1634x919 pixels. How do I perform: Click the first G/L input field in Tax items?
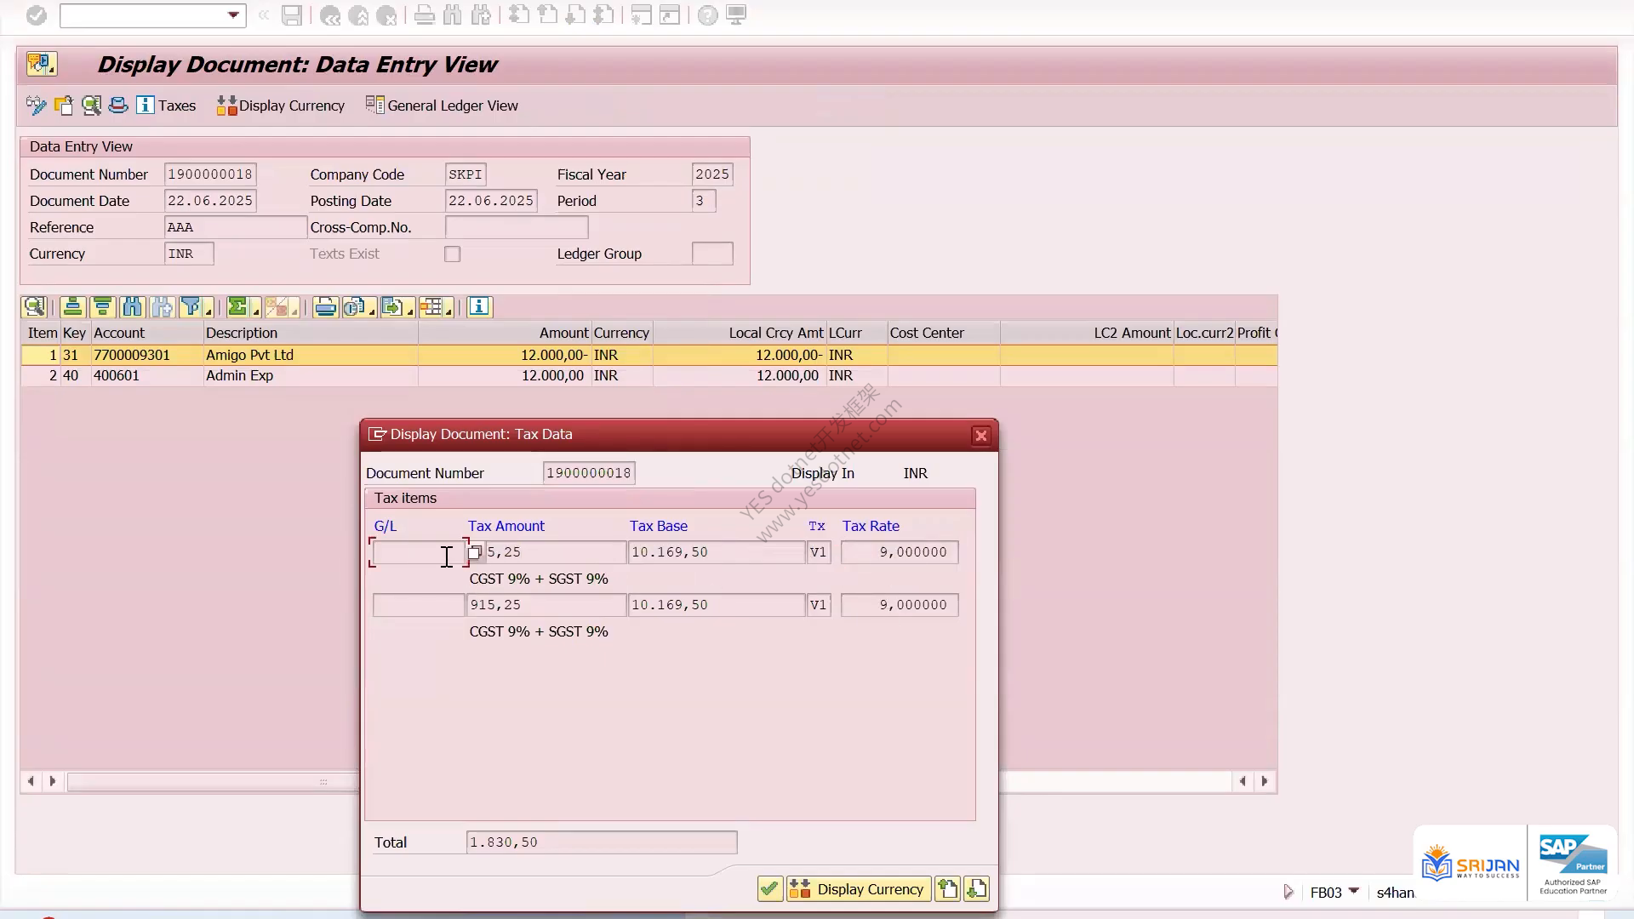[x=419, y=552]
